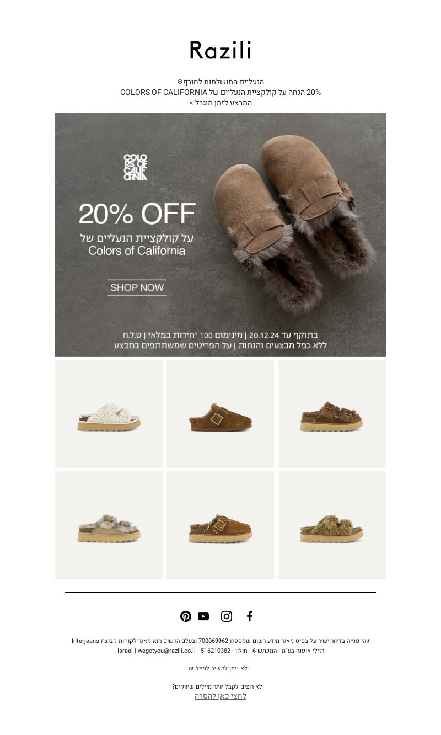Open the olive curly fur sandal thumbnail

pos(332,525)
